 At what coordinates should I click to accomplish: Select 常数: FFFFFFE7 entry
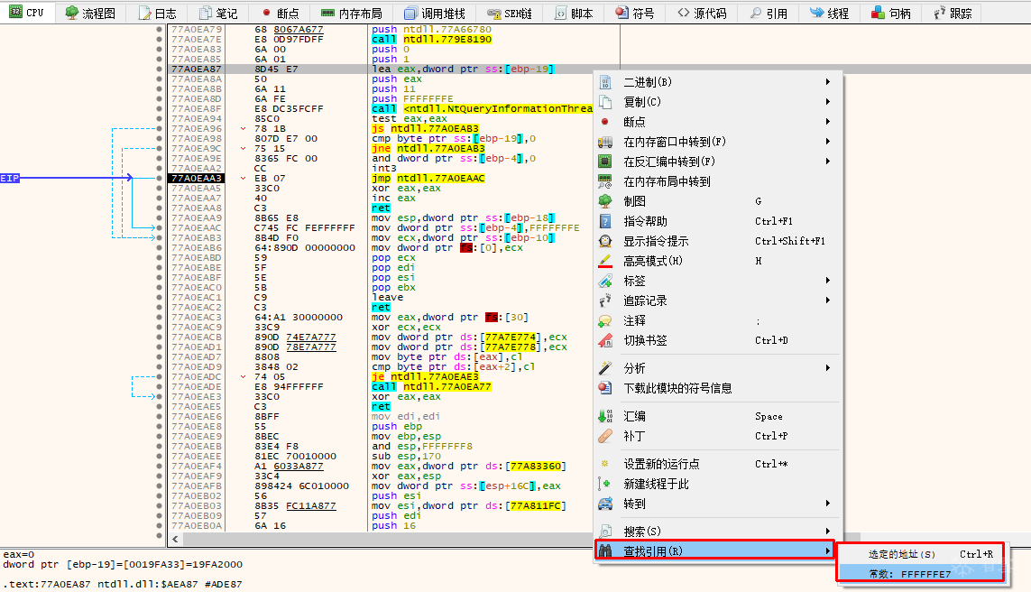(921, 574)
